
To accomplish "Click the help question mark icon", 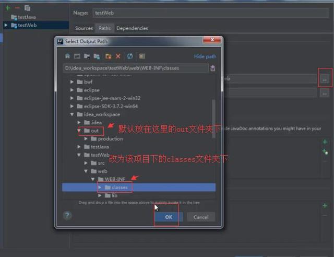I will [67, 215].
